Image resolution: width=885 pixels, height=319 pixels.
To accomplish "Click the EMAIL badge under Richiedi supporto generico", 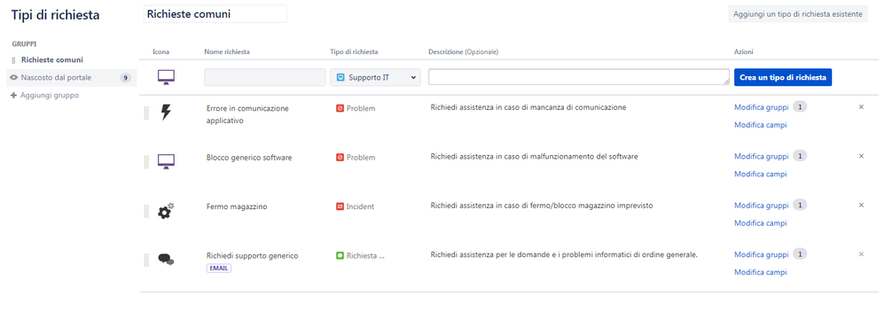I will pos(219,268).
